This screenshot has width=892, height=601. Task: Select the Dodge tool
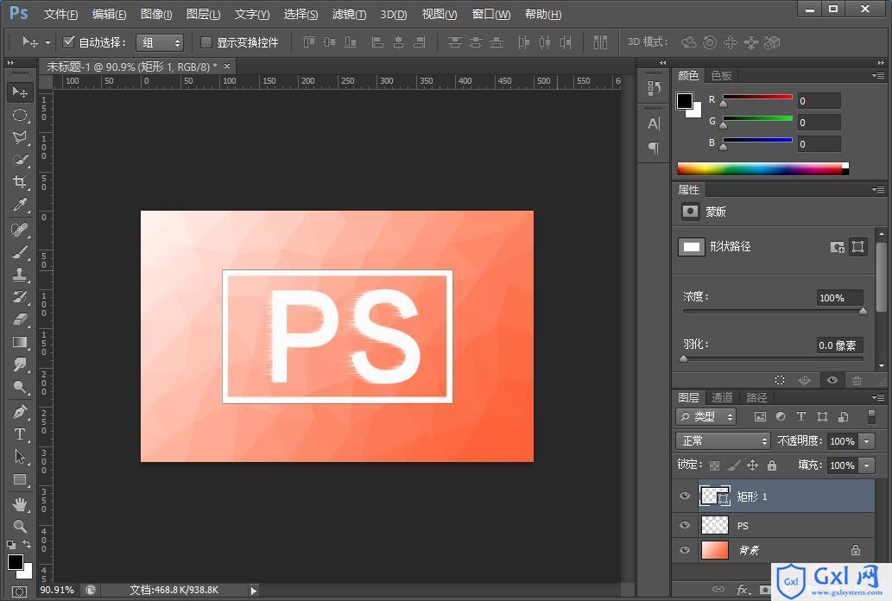[x=20, y=387]
